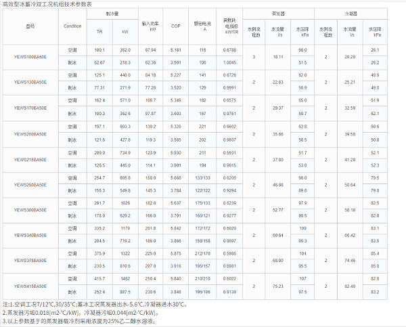Select the COP column header
This screenshot has height=327, width=406.
pos(175,26)
